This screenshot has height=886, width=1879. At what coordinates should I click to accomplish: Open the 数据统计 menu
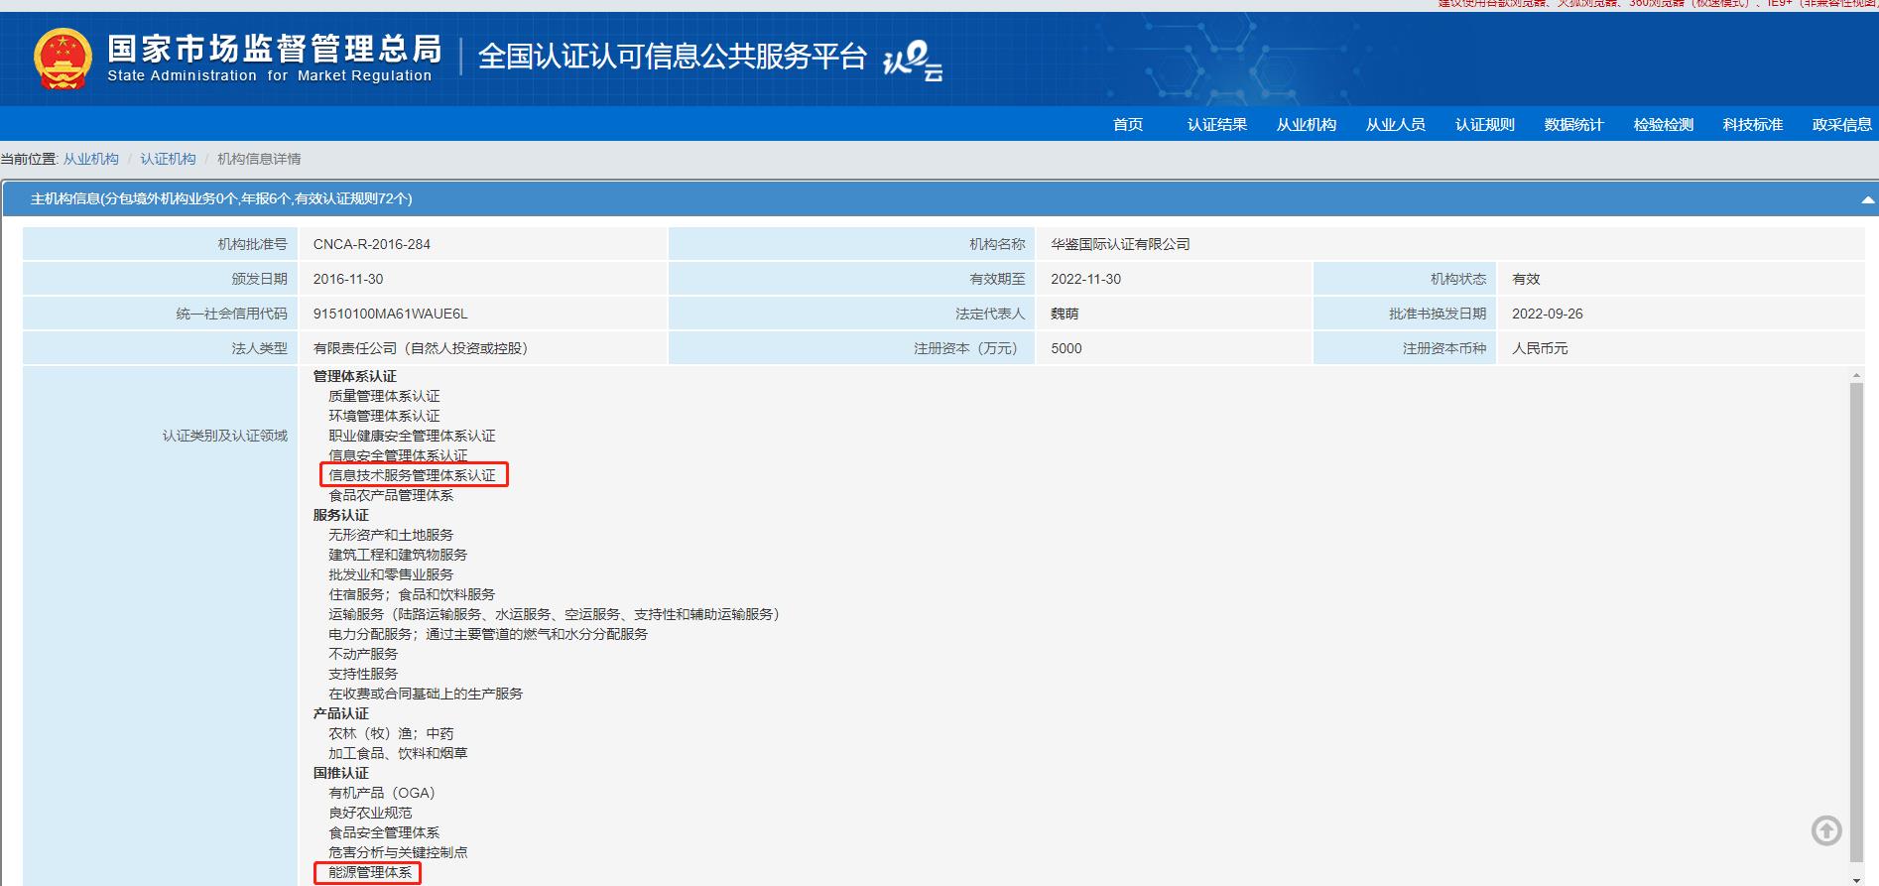[x=1573, y=125]
